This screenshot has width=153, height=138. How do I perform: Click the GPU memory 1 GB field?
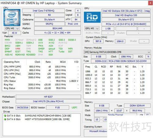pyautogui.click(x=108, y=29)
